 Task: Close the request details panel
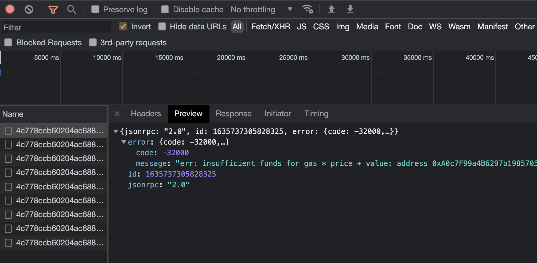(x=117, y=114)
